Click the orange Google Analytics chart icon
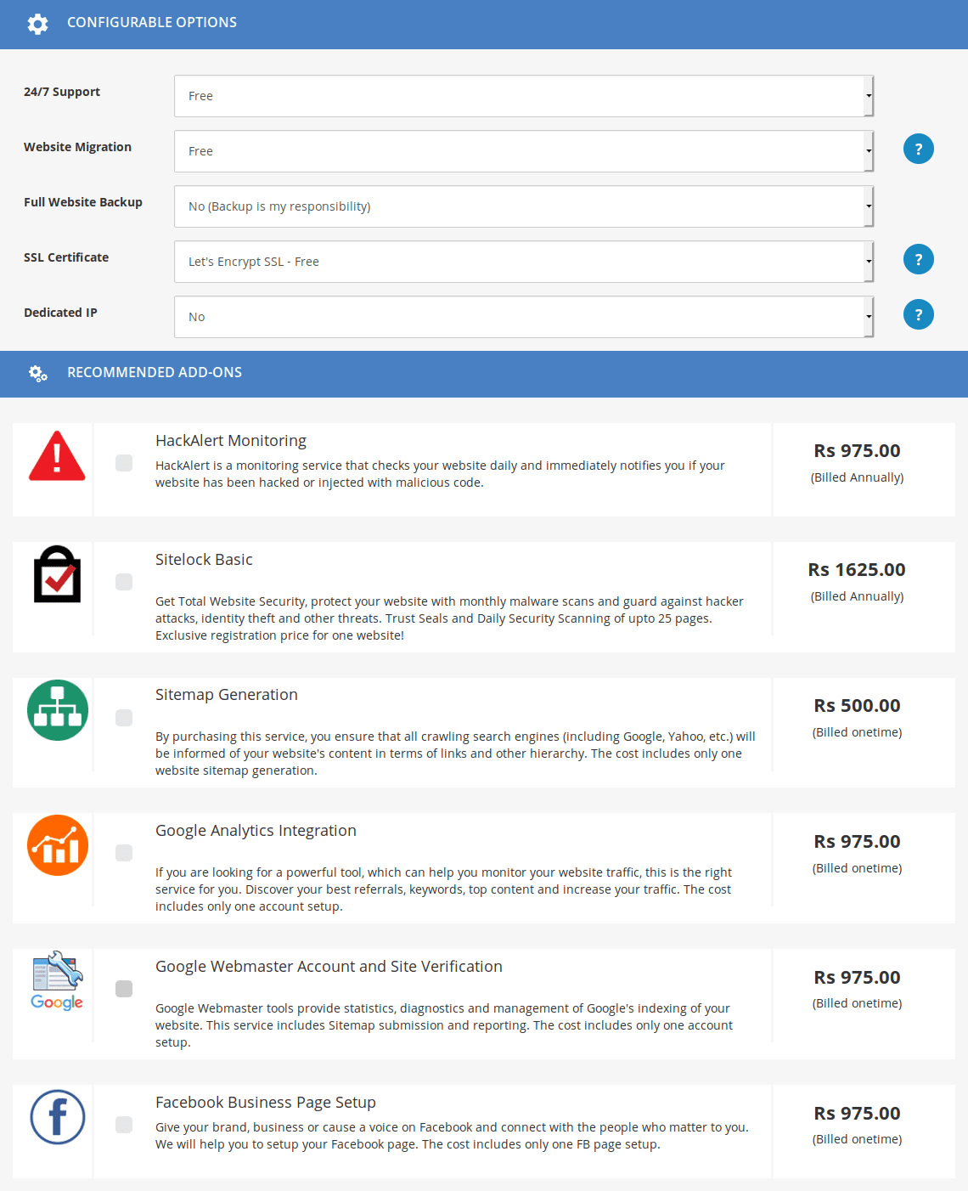The width and height of the screenshot is (968, 1191). click(58, 845)
